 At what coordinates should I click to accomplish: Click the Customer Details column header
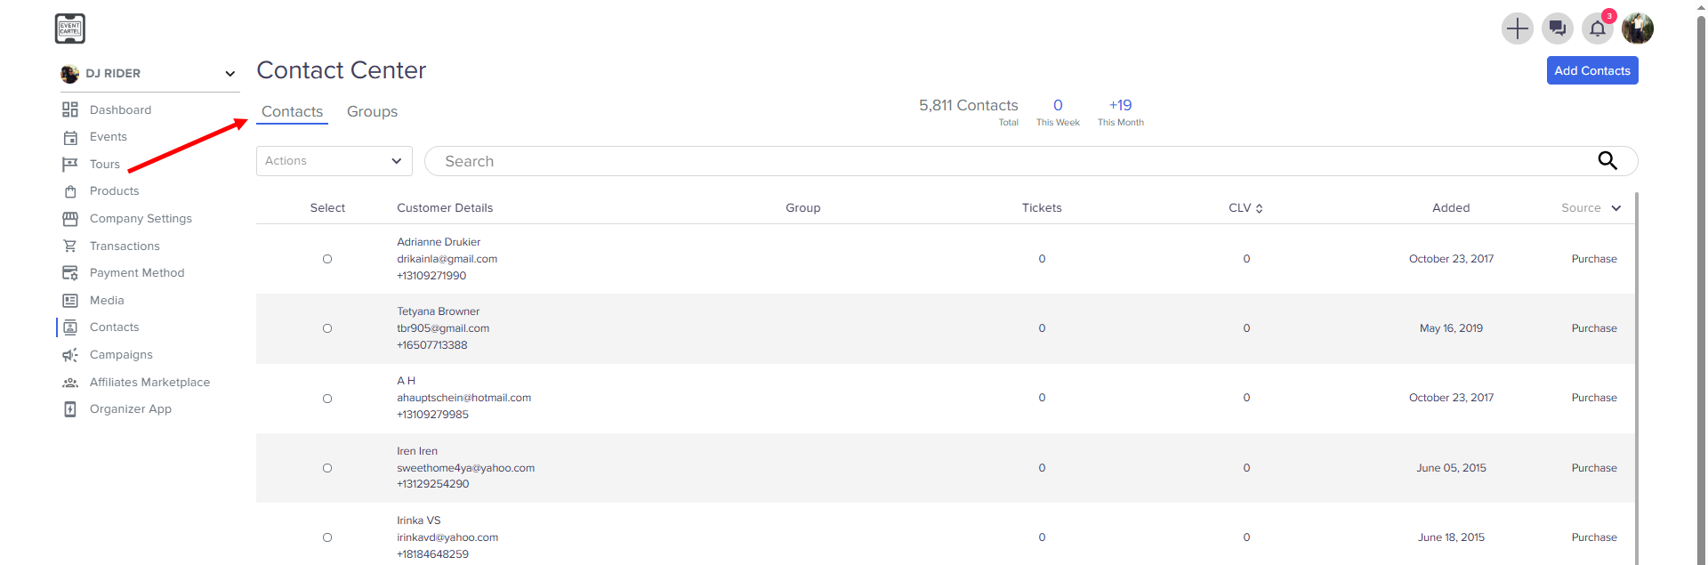(x=445, y=208)
